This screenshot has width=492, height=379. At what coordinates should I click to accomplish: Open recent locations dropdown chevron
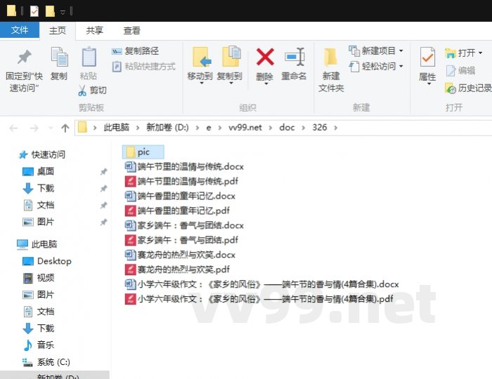pos(51,128)
